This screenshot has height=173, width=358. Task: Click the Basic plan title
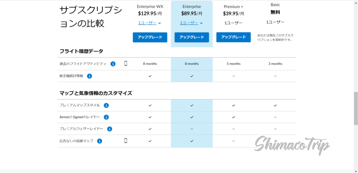[275, 5]
